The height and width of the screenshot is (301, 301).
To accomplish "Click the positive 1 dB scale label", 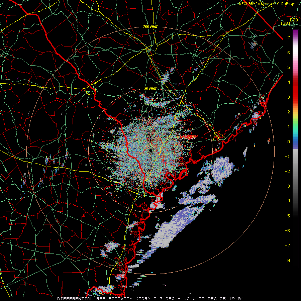I will click(x=289, y=127).
